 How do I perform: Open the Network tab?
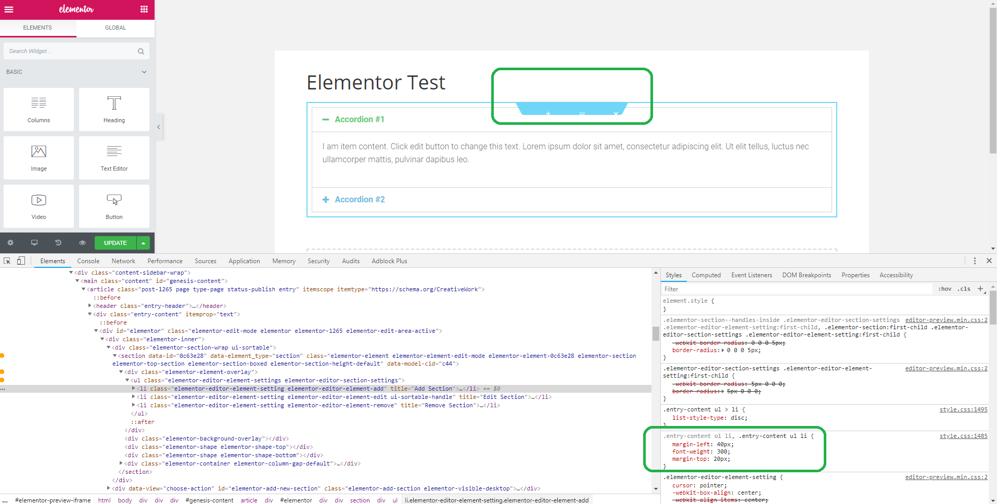123,261
